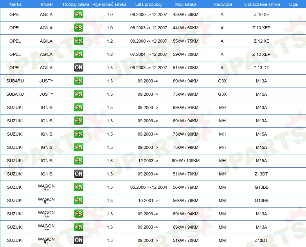The width and height of the screenshot is (306, 247).
Task: Click 56kW / 76KM in G13BB 10.2001 row
Action: tap(185, 200)
